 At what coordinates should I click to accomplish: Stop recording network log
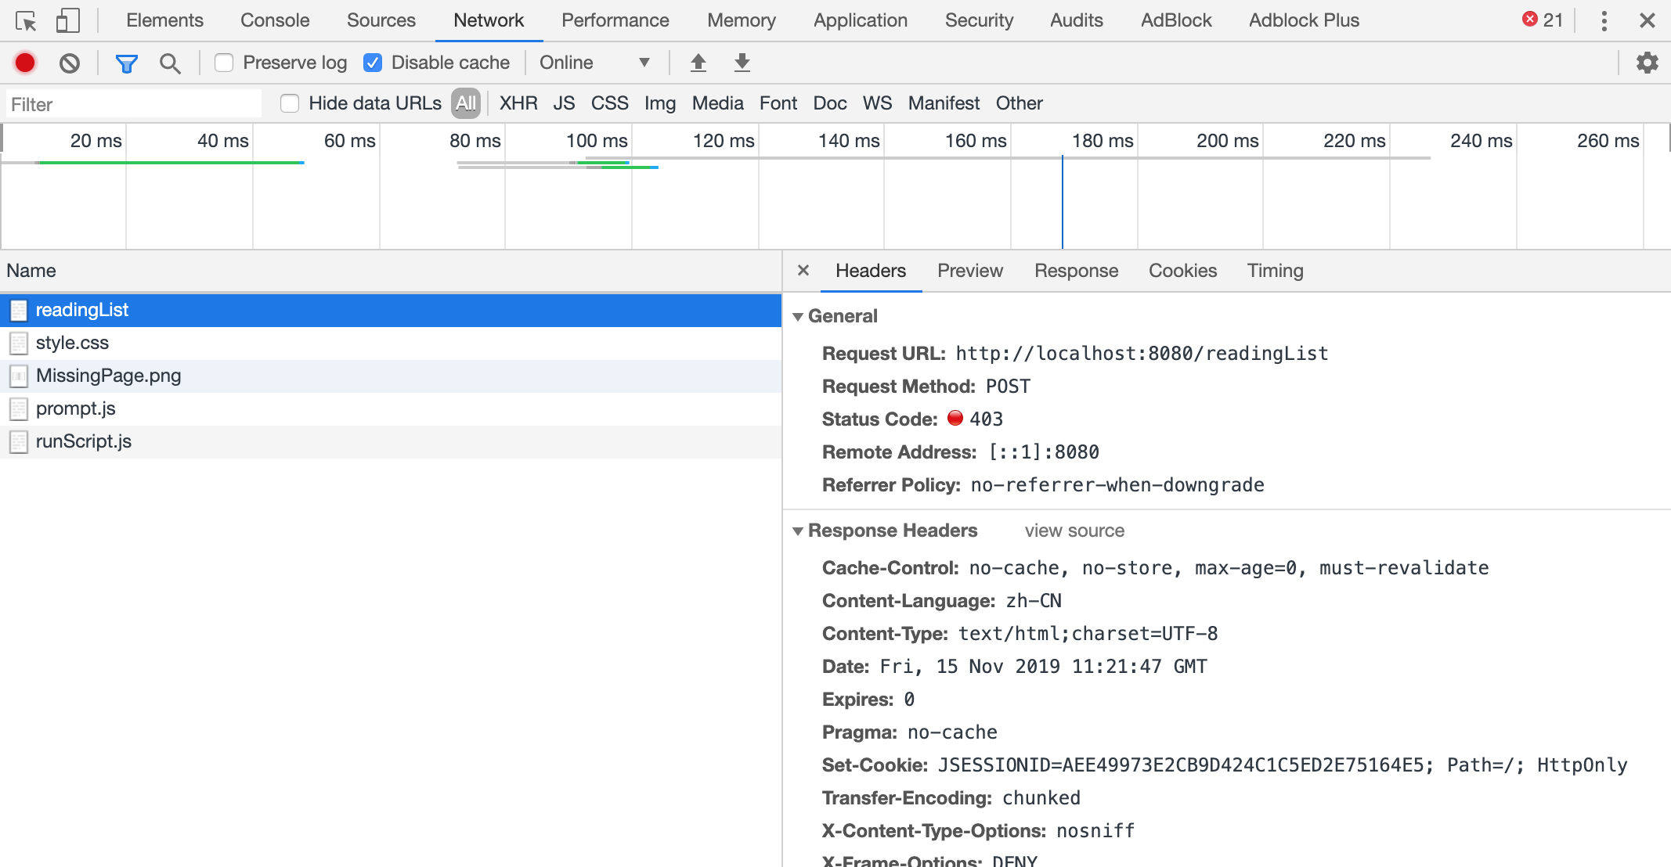[x=25, y=63]
